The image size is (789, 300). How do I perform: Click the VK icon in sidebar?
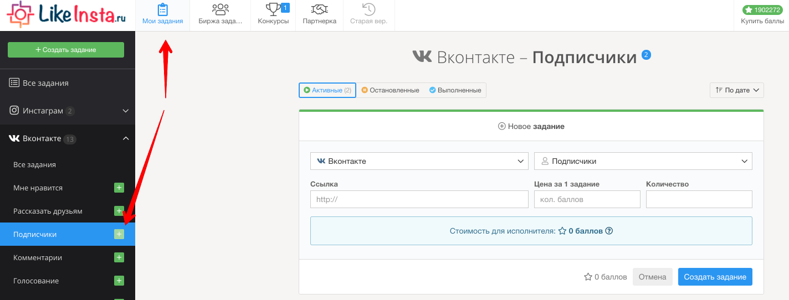(x=14, y=138)
